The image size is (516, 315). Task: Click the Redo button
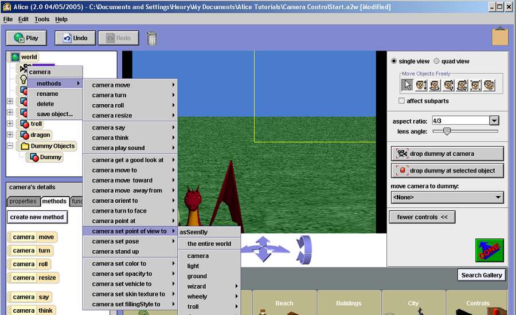tap(119, 38)
